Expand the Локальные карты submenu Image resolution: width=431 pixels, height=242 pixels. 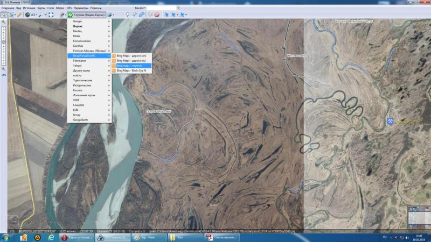coord(89,95)
